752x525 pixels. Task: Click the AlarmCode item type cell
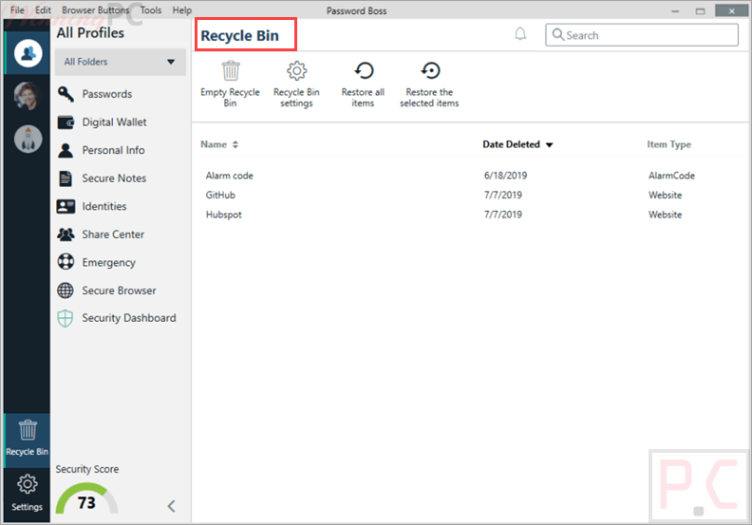[x=671, y=176]
